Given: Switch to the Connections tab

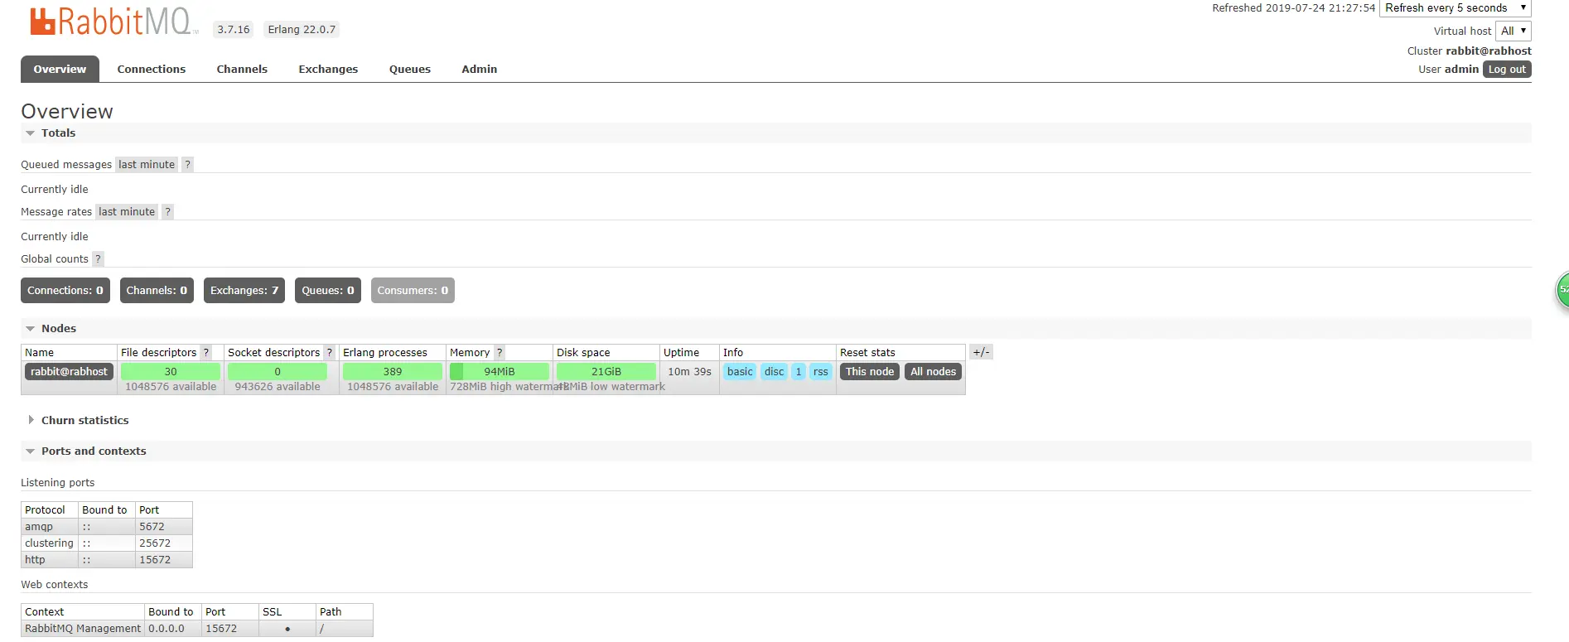Looking at the screenshot, I should pos(152,69).
